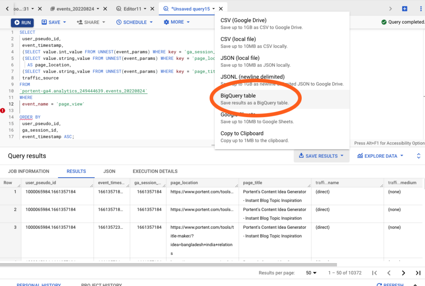
Task: Run the query with the RUN button
Action: (x=22, y=22)
